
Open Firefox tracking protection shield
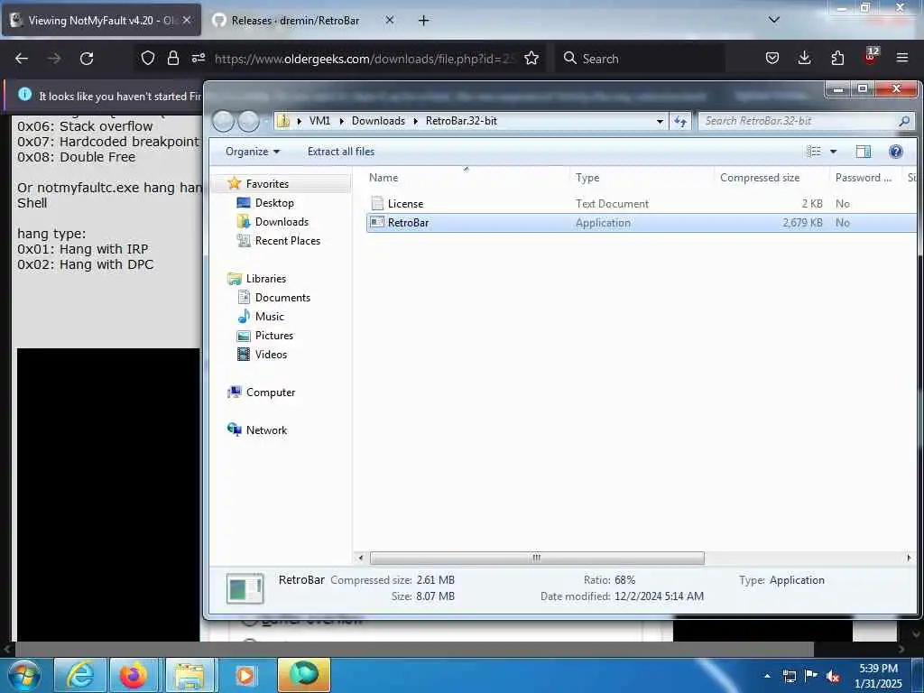point(148,58)
